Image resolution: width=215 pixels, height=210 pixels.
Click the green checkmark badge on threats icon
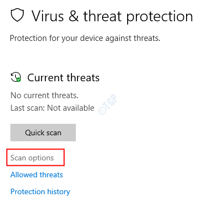pos(19,80)
